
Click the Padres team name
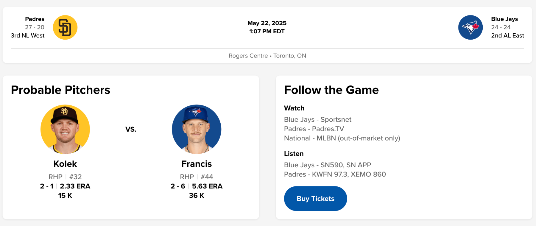click(35, 19)
